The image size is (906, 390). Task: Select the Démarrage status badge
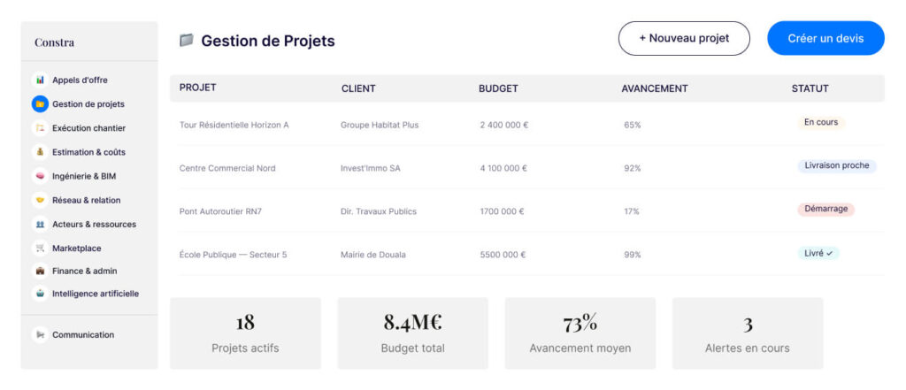pos(825,210)
